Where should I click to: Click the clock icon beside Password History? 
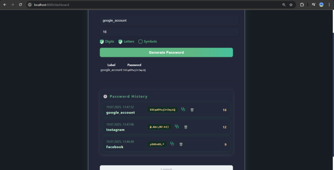coord(105,97)
